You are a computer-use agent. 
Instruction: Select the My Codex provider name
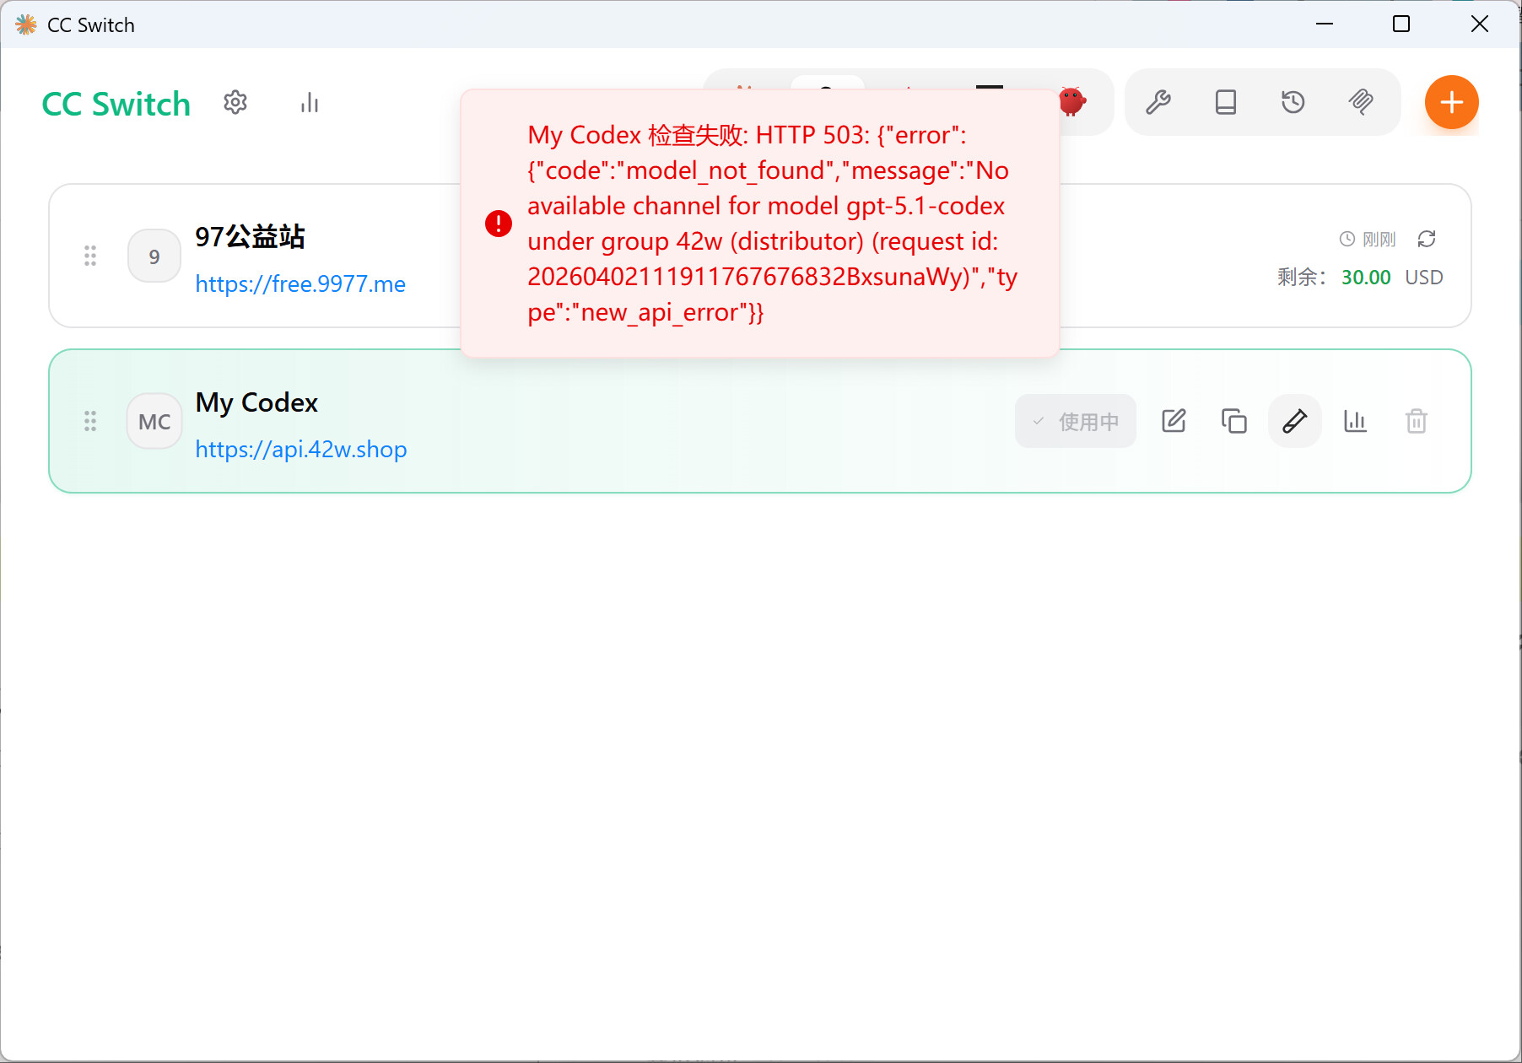[256, 402]
